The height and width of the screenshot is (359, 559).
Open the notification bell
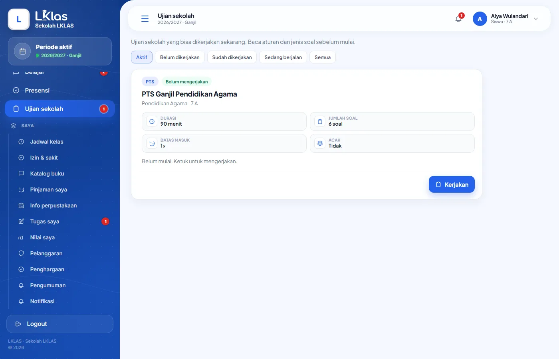pyautogui.click(x=458, y=19)
